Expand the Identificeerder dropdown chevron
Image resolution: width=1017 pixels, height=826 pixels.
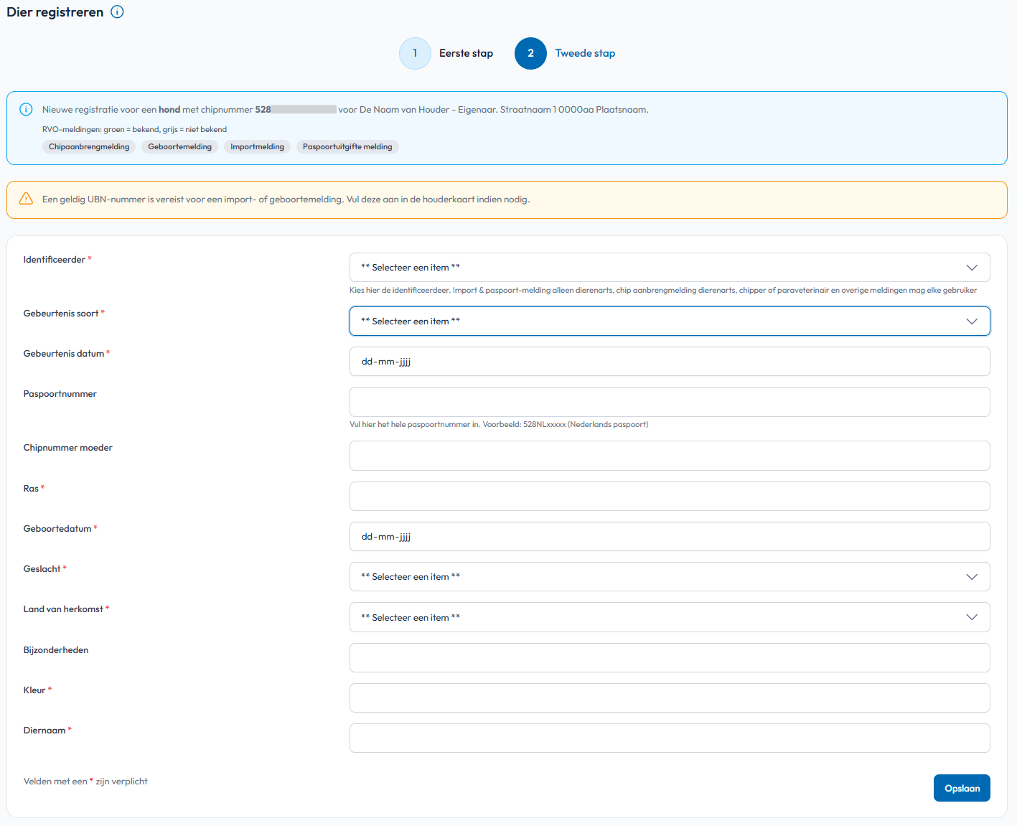pyautogui.click(x=972, y=268)
